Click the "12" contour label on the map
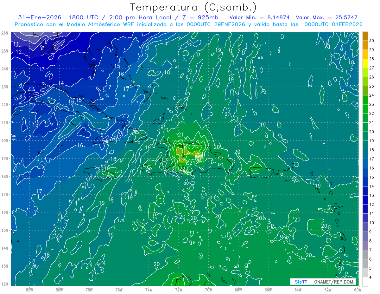This screenshot has width=380, height=294. 19,52
